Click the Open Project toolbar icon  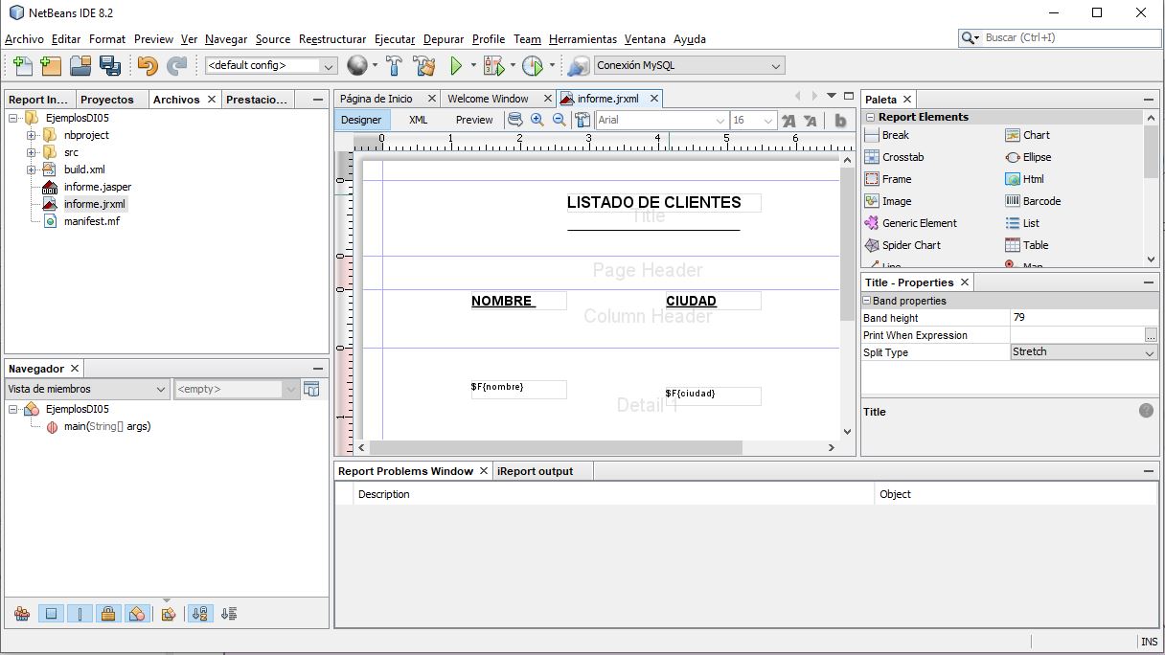click(x=80, y=65)
